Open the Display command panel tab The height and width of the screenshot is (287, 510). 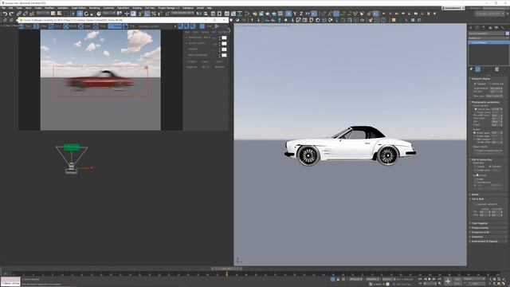[x=496, y=28]
